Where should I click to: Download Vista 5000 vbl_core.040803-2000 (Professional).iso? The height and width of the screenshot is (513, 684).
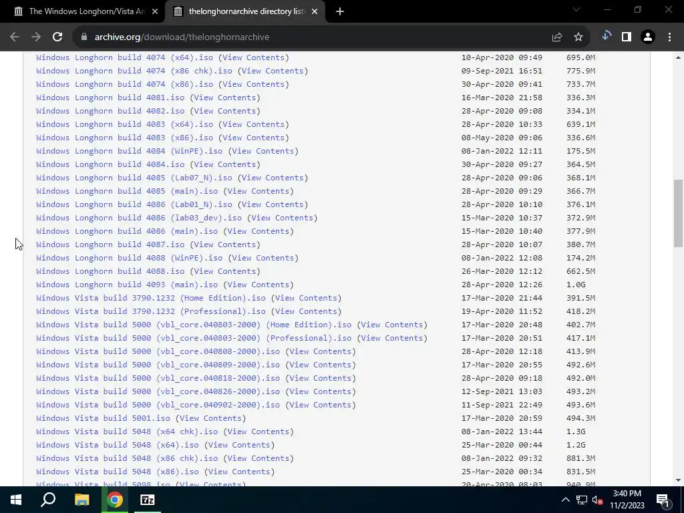pyautogui.click(x=194, y=338)
